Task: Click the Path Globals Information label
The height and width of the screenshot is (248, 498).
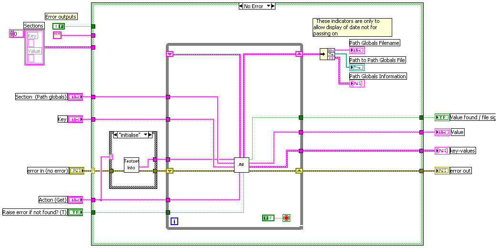Action: coord(378,76)
